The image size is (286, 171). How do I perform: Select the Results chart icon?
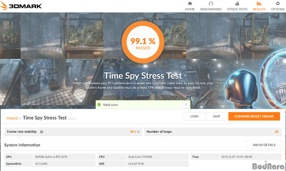[259, 4]
